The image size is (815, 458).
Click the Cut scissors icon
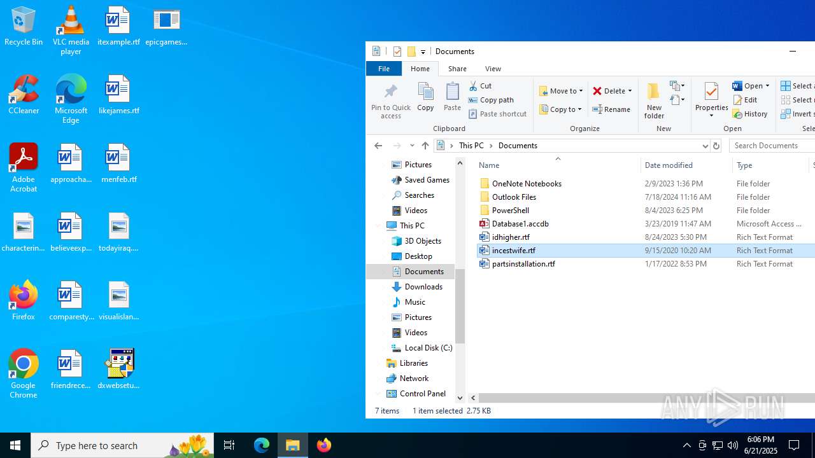tap(474, 86)
